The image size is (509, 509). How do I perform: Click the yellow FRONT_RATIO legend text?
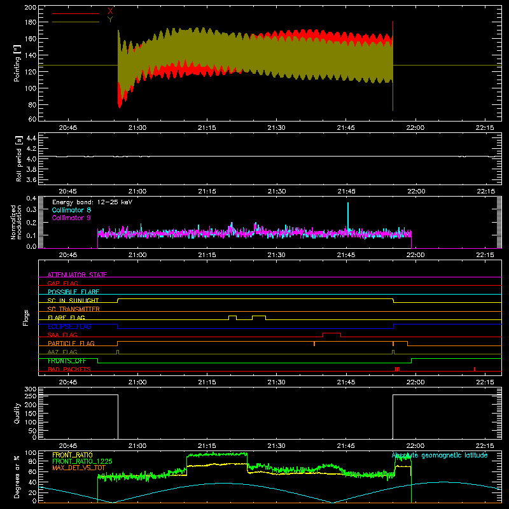73,455
